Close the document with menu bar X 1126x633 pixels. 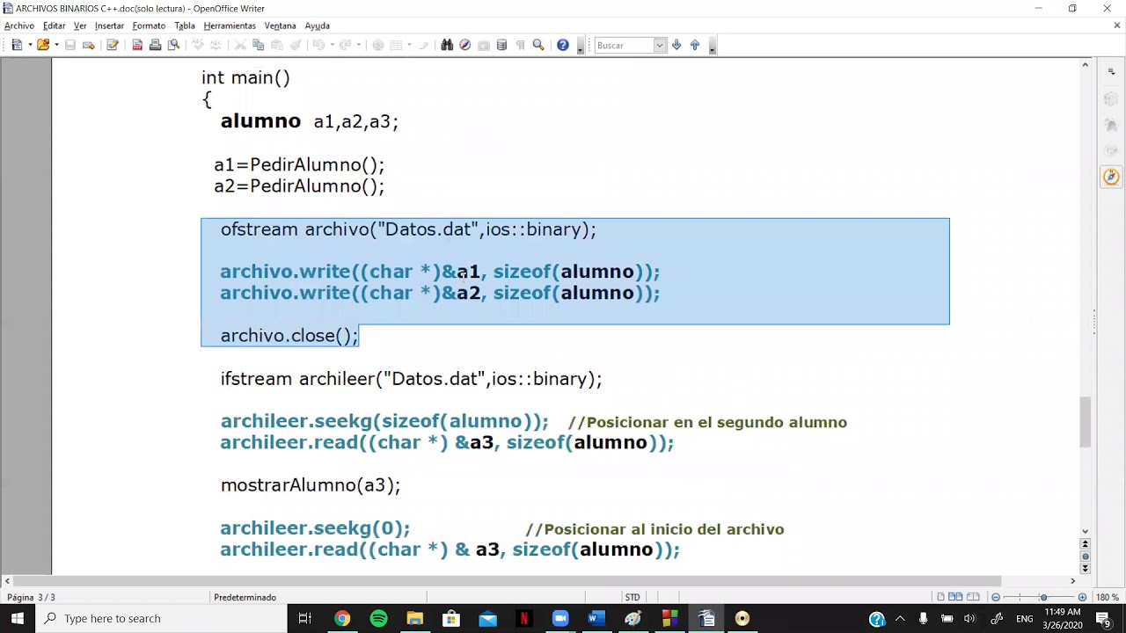tap(1117, 25)
